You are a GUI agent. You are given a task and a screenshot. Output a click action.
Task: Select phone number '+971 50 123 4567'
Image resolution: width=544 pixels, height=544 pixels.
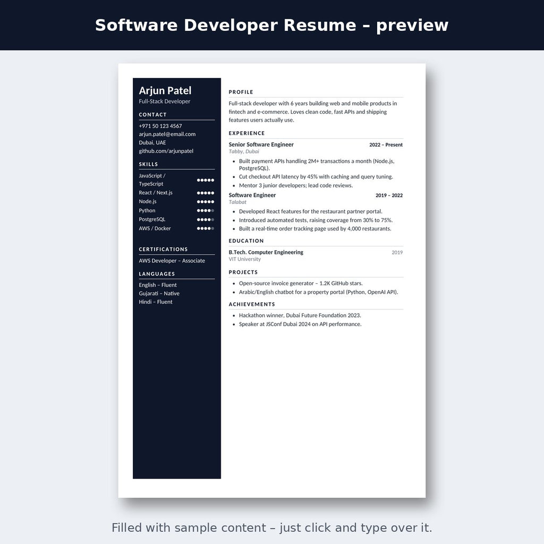coord(160,126)
